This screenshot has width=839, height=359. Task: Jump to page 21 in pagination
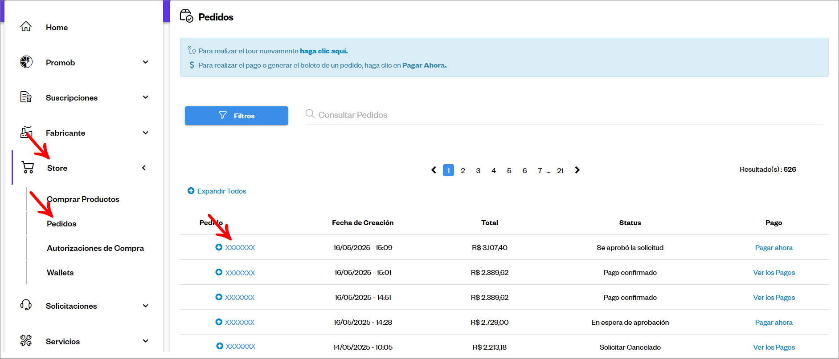[x=560, y=170]
